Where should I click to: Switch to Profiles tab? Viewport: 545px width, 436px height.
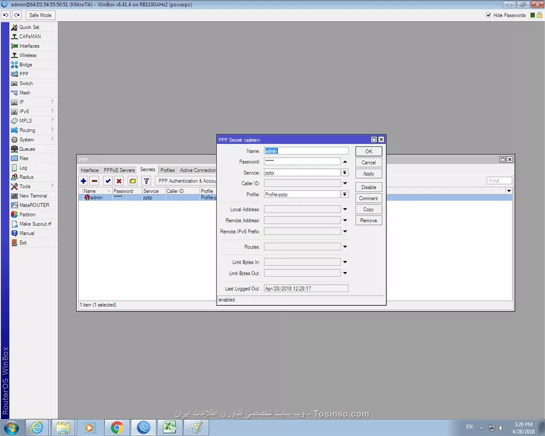pyautogui.click(x=168, y=170)
